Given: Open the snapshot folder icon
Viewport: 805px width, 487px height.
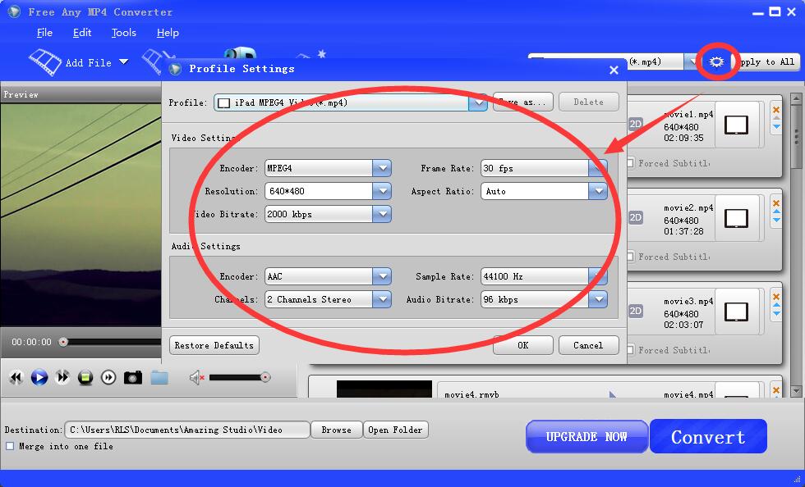Looking at the screenshot, I should pyautogui.click(x=159, y=377).
